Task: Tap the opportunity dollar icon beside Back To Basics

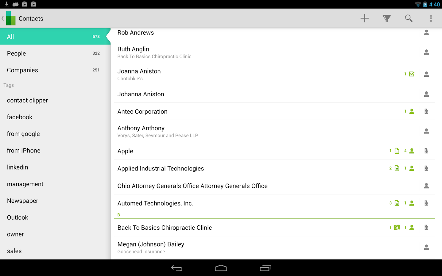Action: 397,227
